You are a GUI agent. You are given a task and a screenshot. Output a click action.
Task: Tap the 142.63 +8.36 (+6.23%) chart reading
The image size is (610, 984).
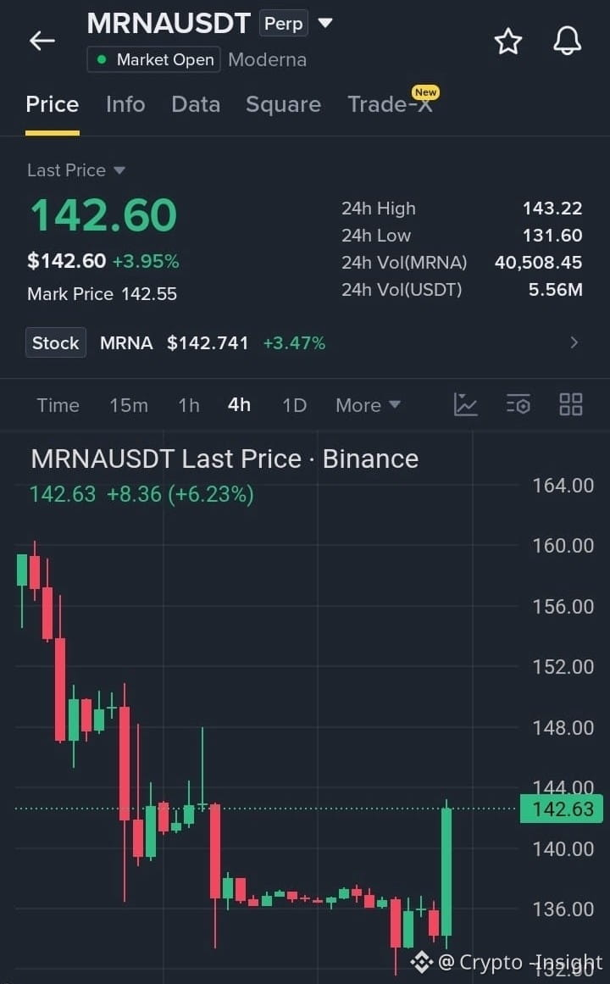[141, 494]
